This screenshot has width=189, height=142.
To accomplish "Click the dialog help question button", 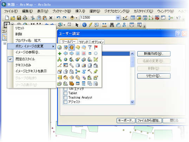I will (178, 34).
